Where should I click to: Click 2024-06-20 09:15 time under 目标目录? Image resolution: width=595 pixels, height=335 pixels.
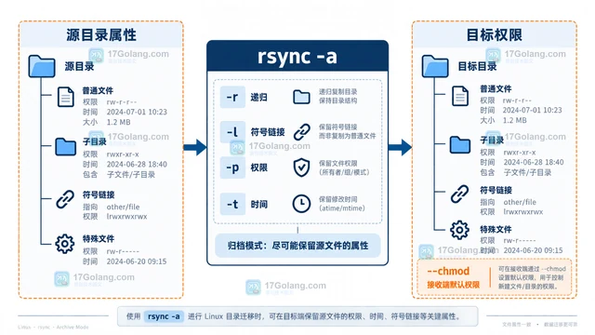click(x=533, y=250)
